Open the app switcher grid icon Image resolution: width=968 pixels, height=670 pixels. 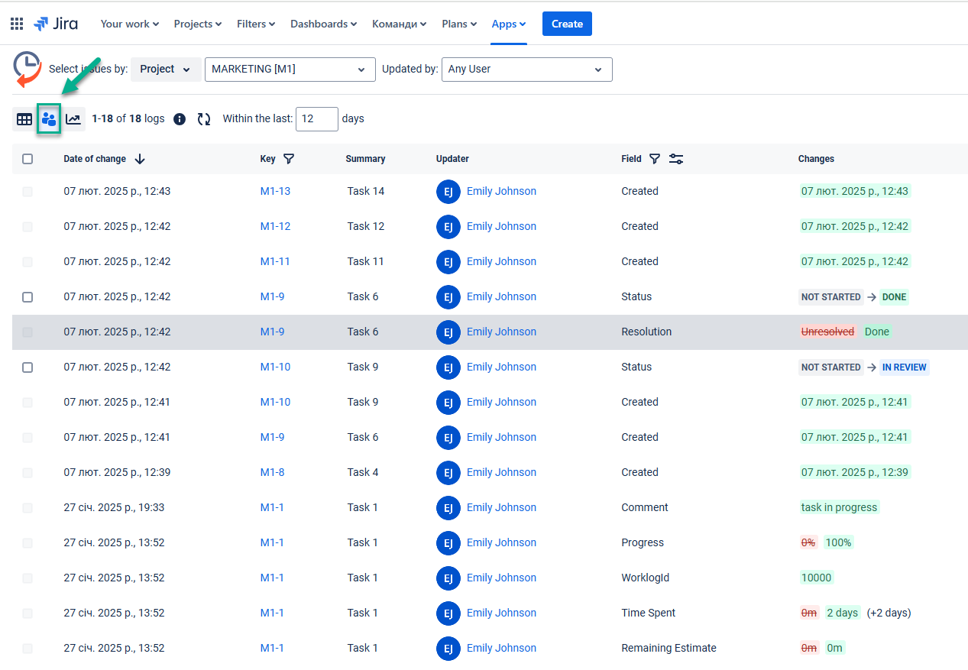(17, 24)
